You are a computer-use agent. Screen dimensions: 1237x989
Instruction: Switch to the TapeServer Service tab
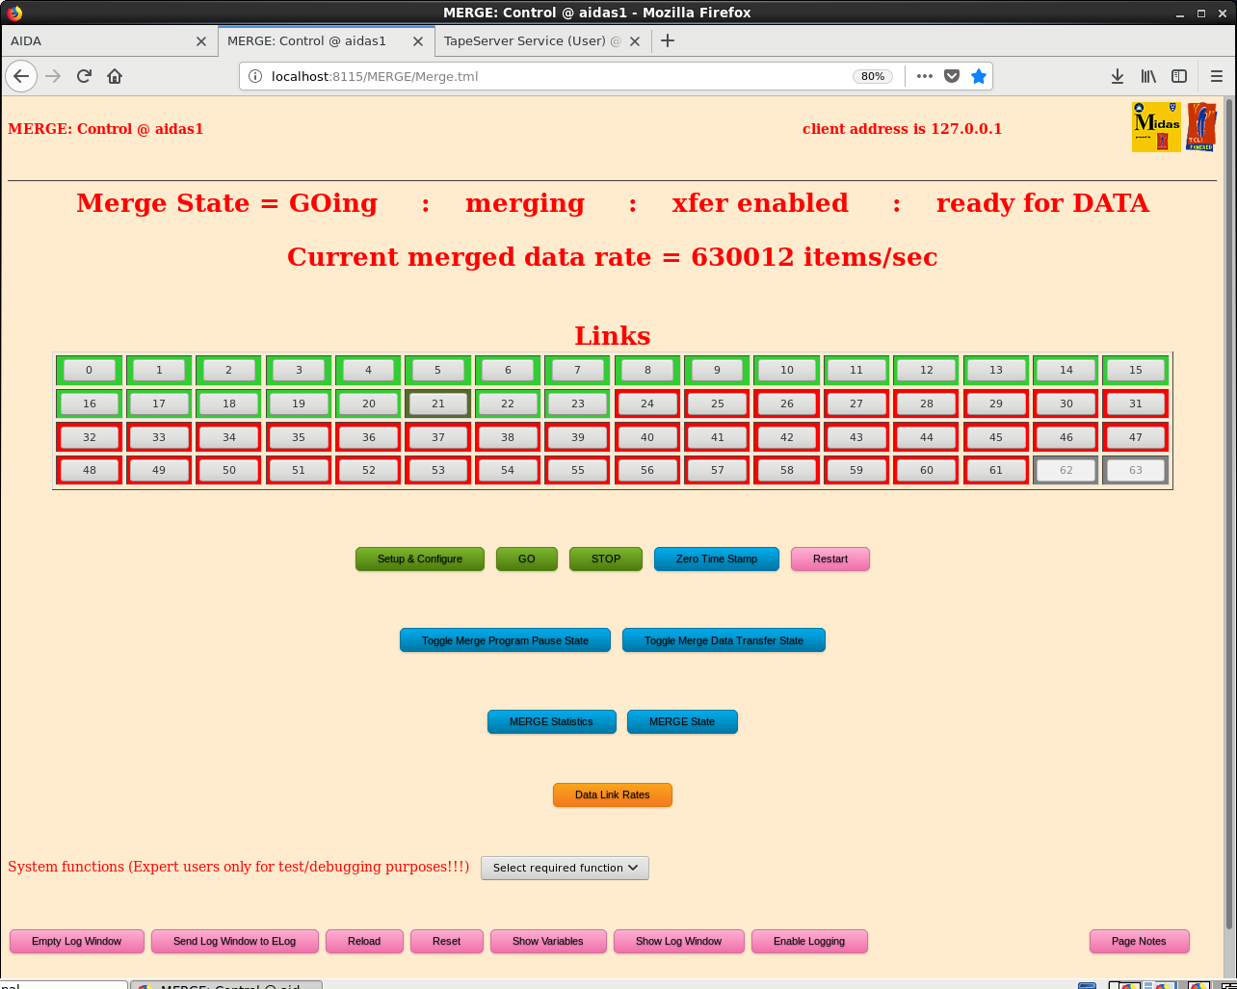533,41
